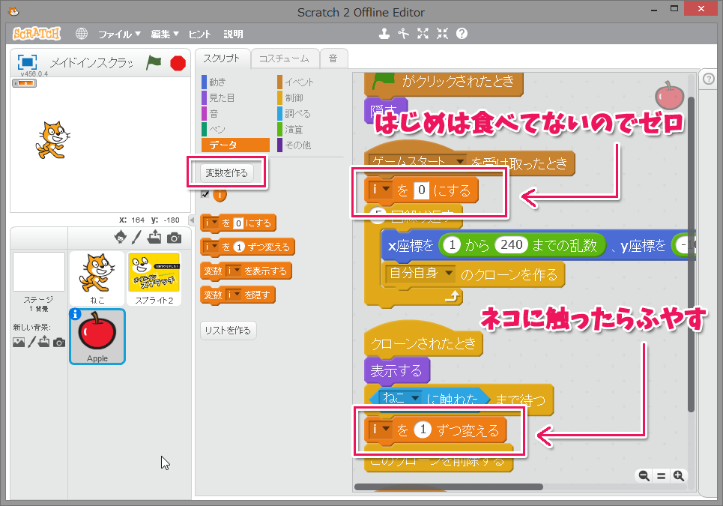Click the script area vertical scrollbar

click(691, 255)
